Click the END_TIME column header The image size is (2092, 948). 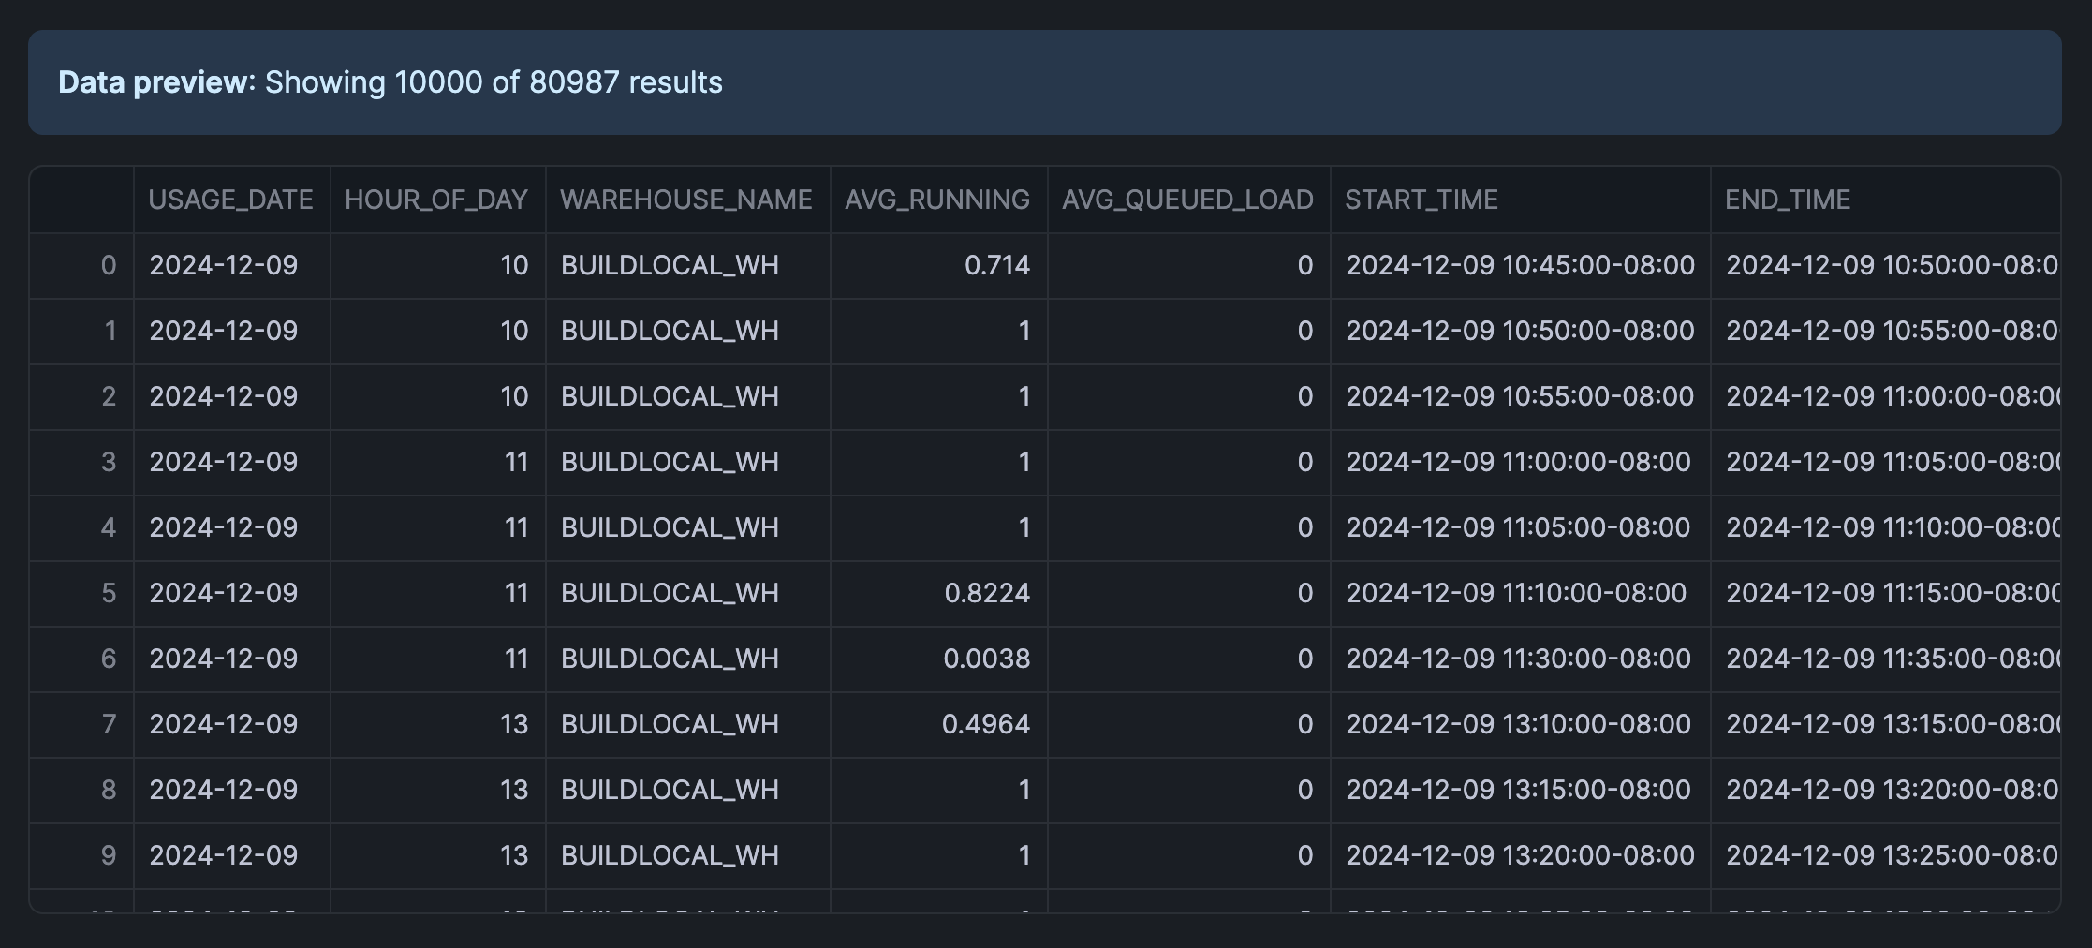(x=1788, y=200)
